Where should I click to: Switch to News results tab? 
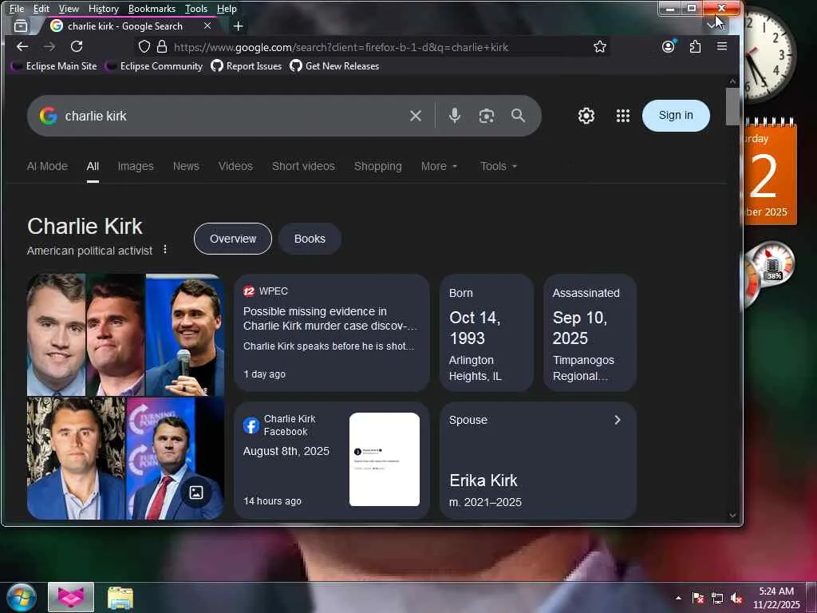tap(186, 166)
